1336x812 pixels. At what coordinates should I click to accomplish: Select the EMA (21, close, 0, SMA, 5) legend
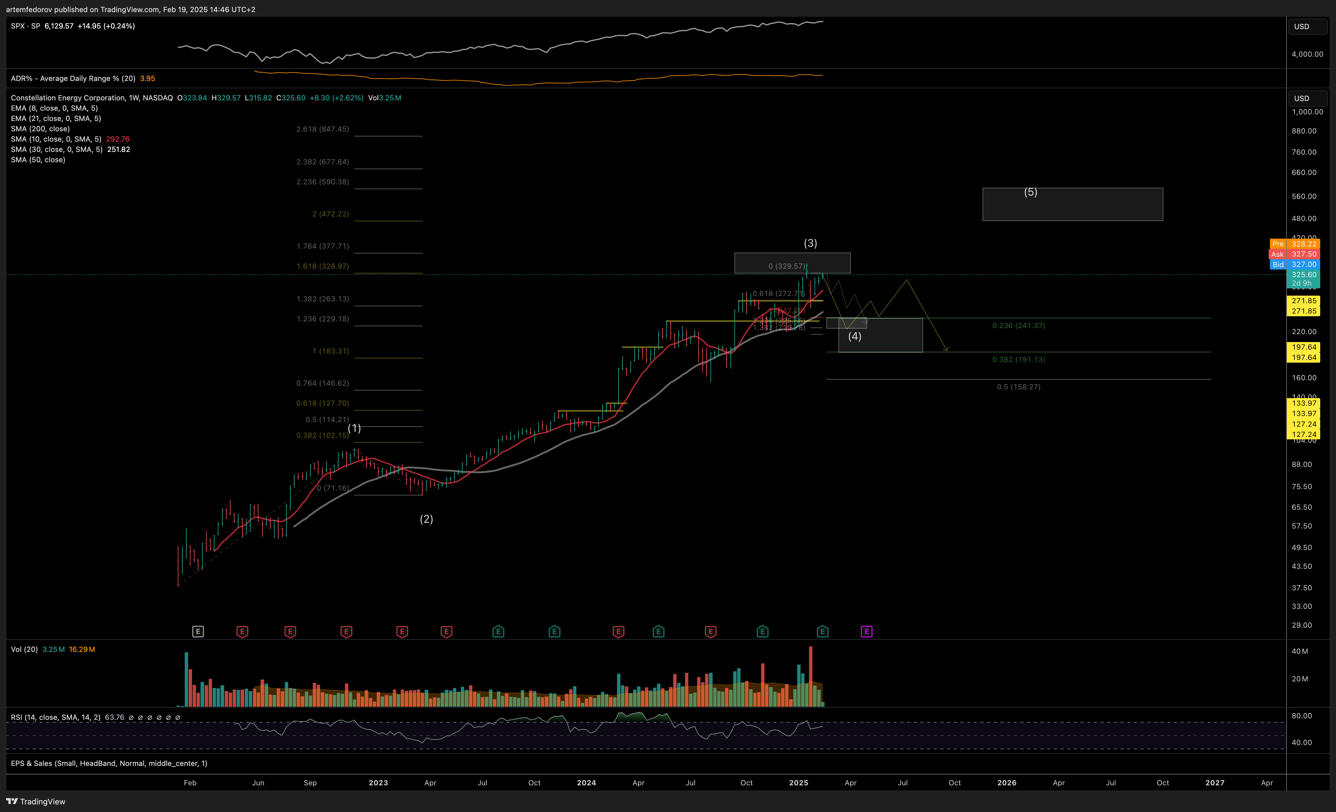[x=56, y=119]
